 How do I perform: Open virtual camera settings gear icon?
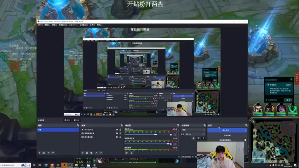[245, 140]
